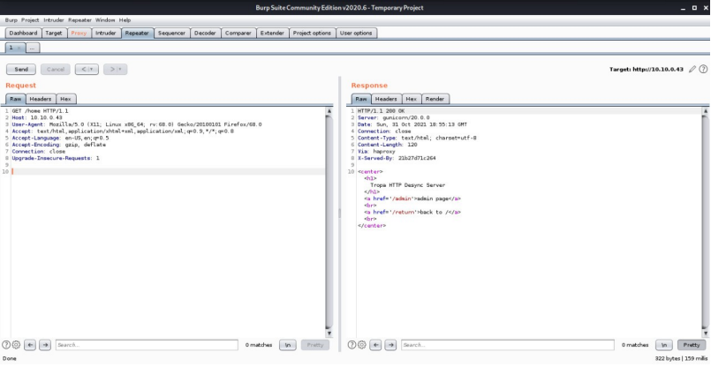Add a new Repeater tab with ellipsis
This screenshot has width=711, height=367.
click(x=33, y=47)
